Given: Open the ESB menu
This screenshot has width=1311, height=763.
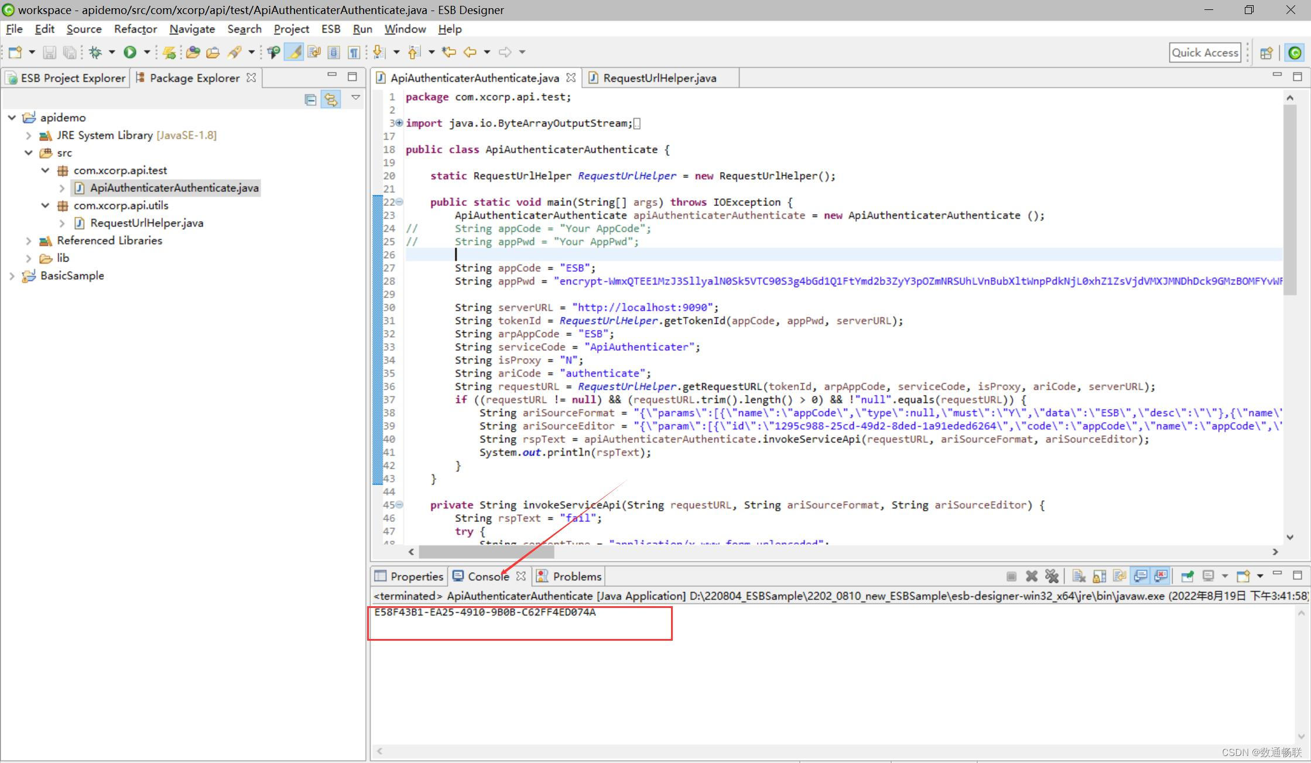Looking at the screenshot, I should point(330,29).
